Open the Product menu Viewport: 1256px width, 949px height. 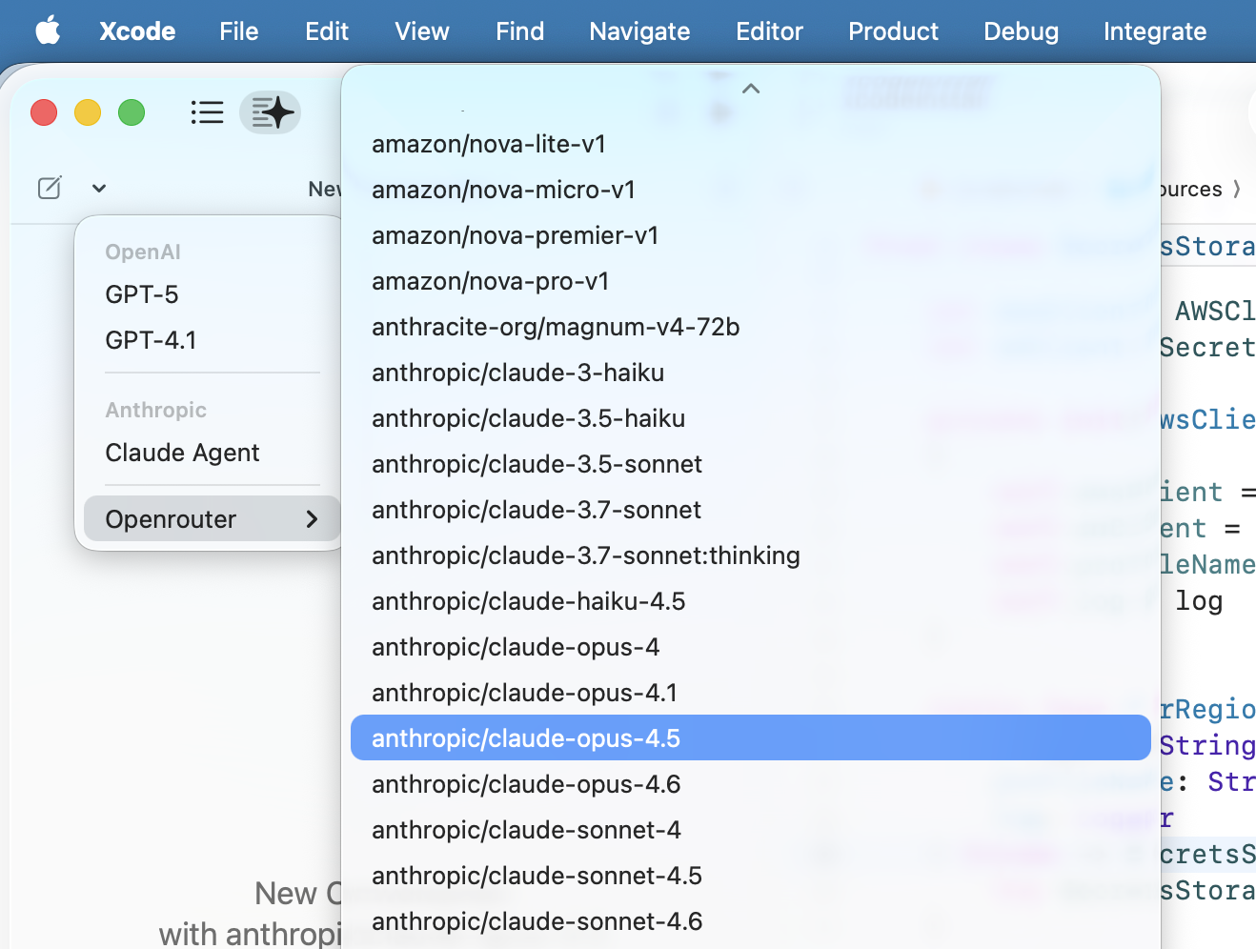892,30
